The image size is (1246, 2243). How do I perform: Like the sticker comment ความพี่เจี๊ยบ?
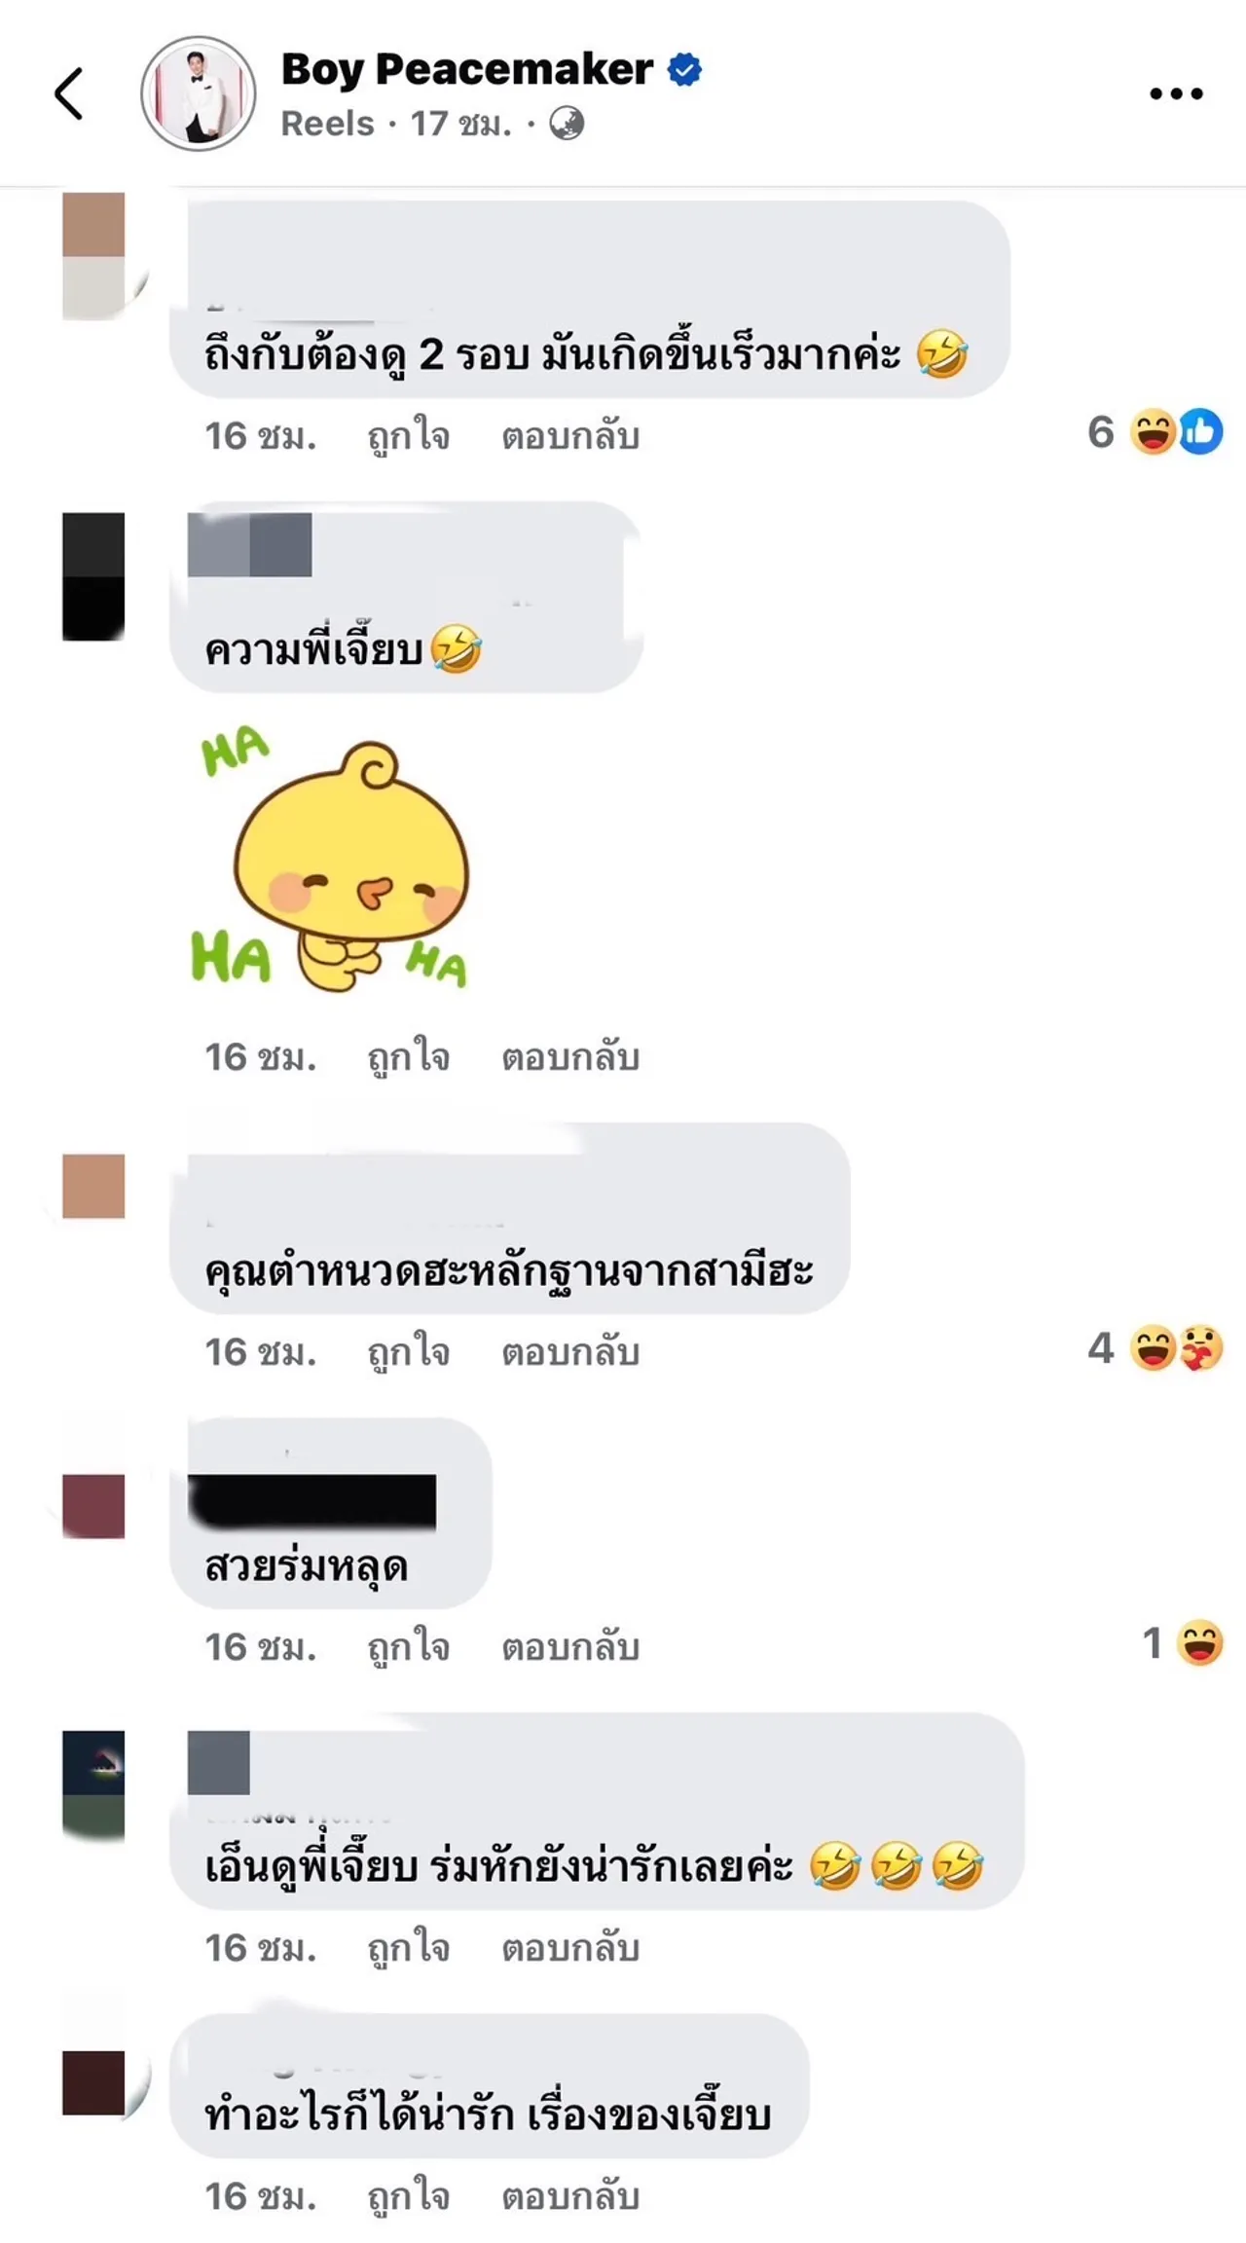pyautogui.click(x=408, y=1057)
